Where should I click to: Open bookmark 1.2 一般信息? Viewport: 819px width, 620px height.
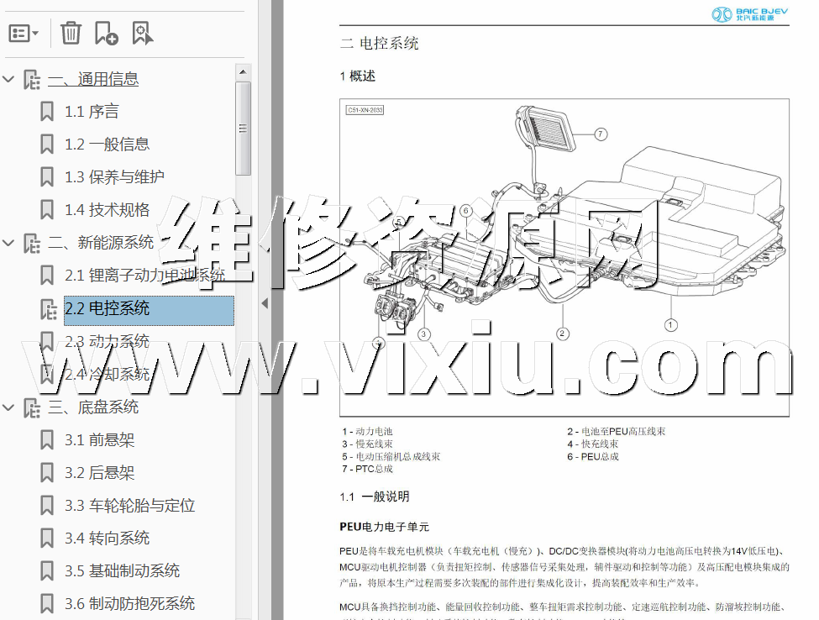[107, 144]
